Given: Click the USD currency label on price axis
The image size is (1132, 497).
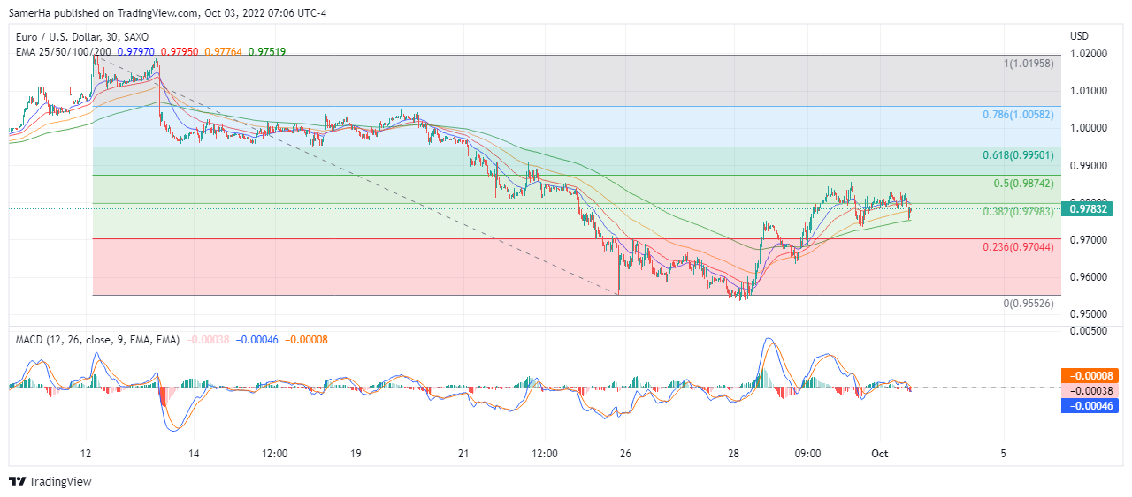Looking at the screenshot, I should coord(1079,36).
